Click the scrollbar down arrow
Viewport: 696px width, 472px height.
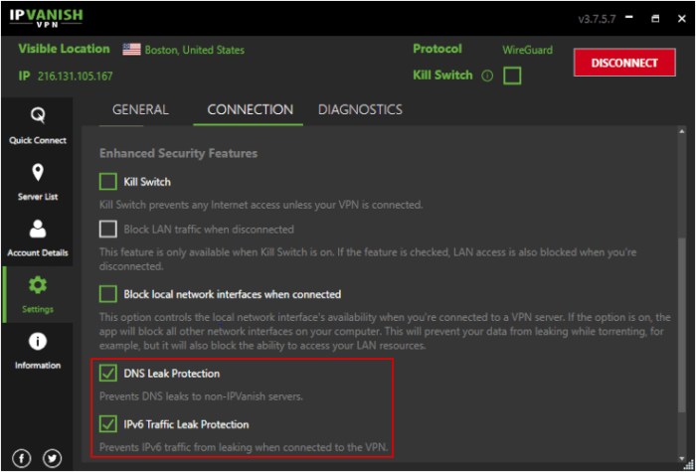[683, 458]
